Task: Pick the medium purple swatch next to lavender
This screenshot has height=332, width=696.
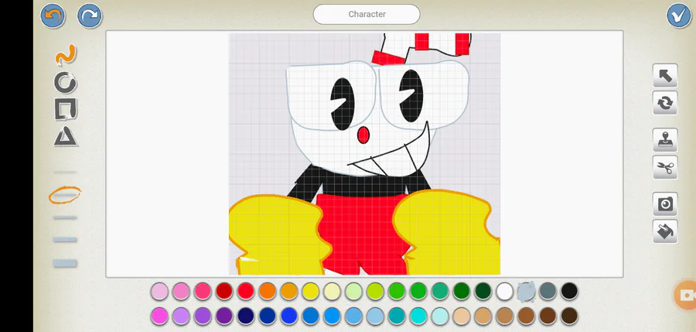Action: 203,316
